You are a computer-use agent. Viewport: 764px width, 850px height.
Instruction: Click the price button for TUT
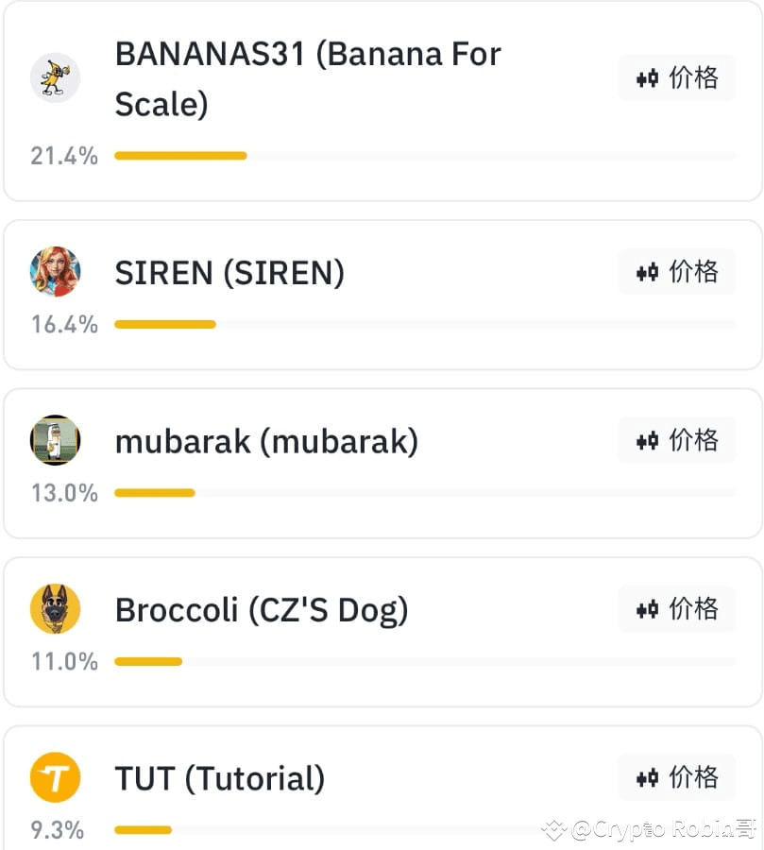[x=676, y=778]
